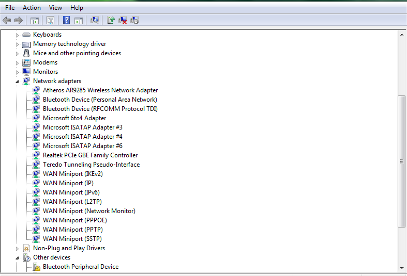Select the Keyboards category icon
This screenshot has width=407, height=276.
26,35
